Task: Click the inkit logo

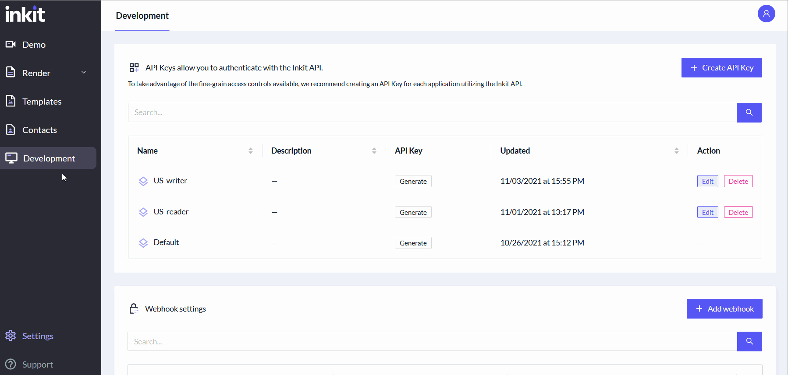Action: [25, 14]
